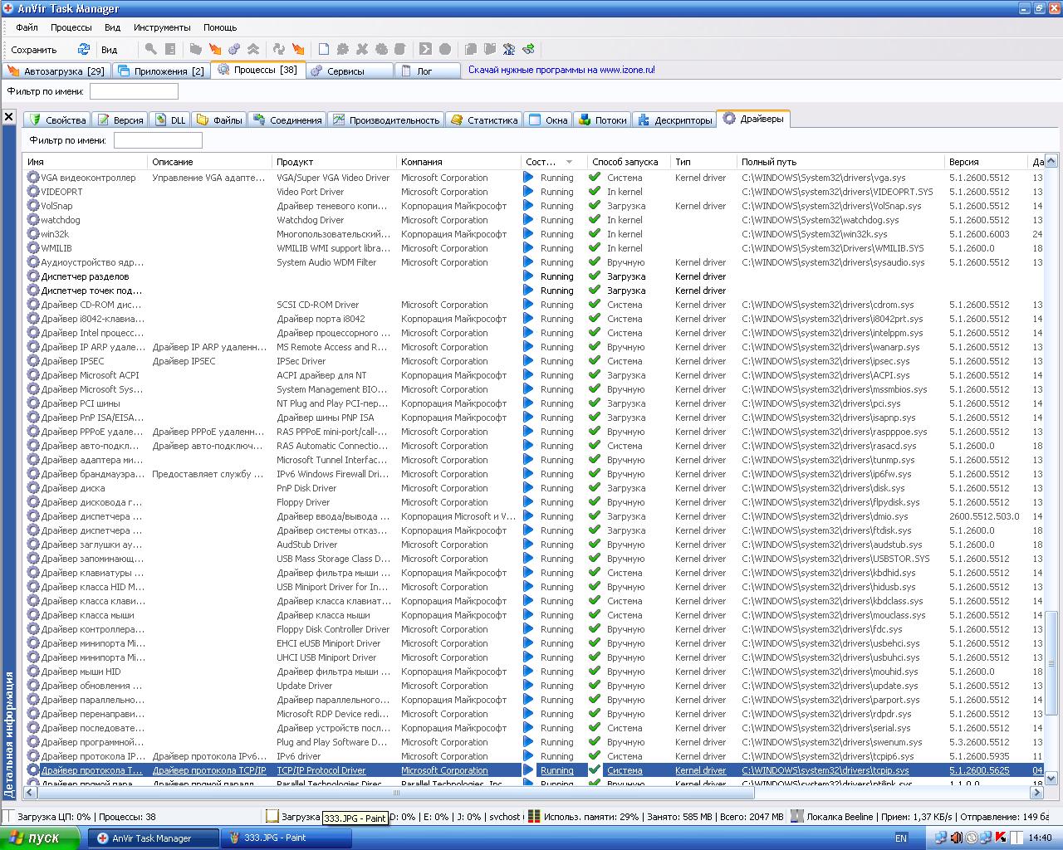Click the blank new document toolbar icon
Screen dimensions: 1063x850
coord(324,49)
